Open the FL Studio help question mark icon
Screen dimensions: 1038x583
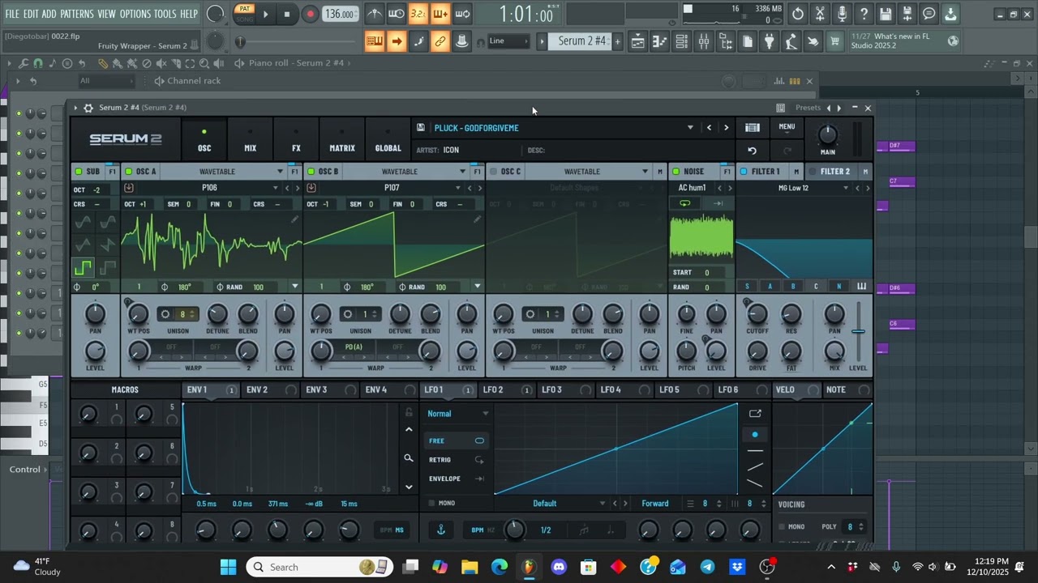[x=864, y=14]
